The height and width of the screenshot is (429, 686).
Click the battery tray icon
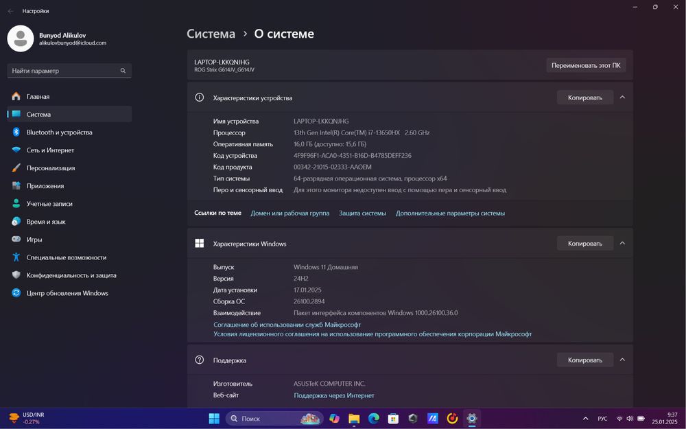(x=641, y=419)
